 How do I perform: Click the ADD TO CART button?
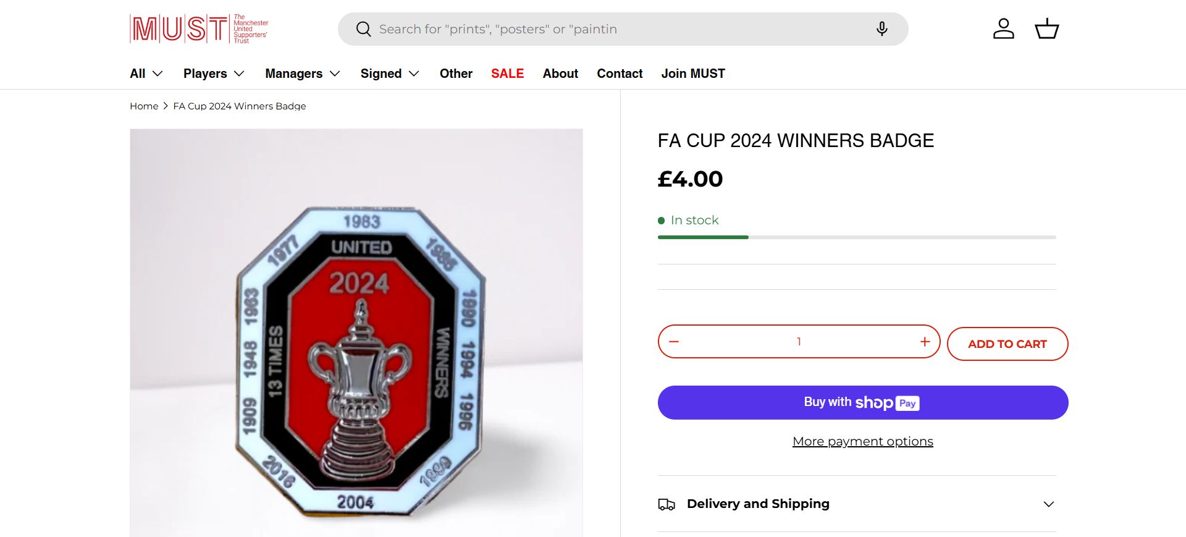pos(1007,344)
